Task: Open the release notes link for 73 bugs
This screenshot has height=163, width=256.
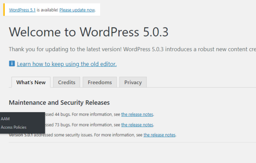Action: (x=137, y=125)
